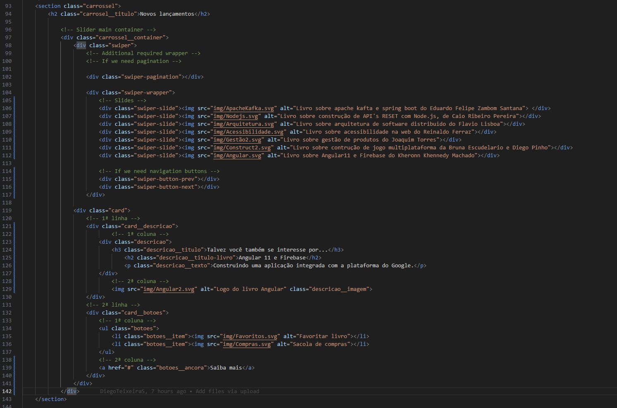Image resolution: width=617 pixels, height=408 pixels.
Task: Click the "swiper-button-prev" class value
Action: (165, 179)
